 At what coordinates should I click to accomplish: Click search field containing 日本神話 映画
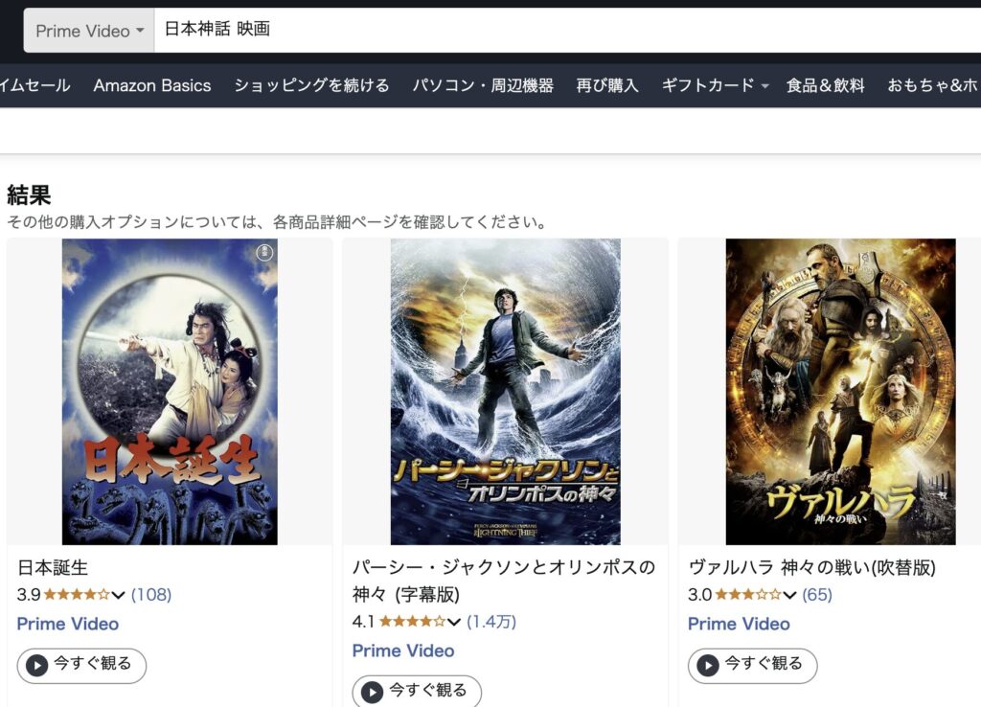click(x=567, y=30)
